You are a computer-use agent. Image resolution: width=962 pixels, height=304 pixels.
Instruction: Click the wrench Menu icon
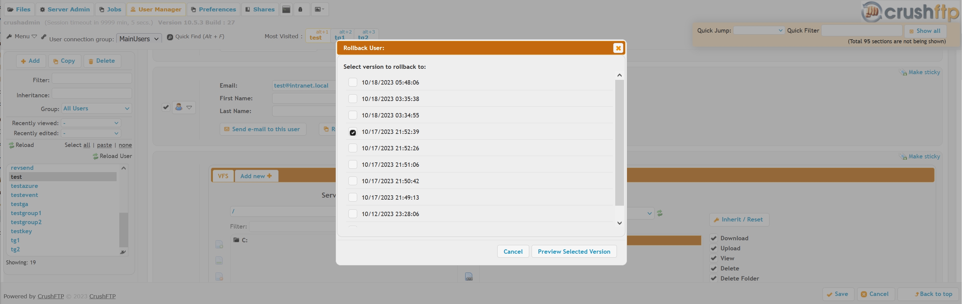tap(9, 37)
